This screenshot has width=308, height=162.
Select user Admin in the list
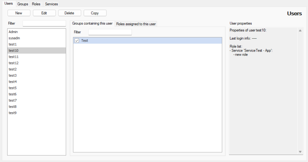37,32
